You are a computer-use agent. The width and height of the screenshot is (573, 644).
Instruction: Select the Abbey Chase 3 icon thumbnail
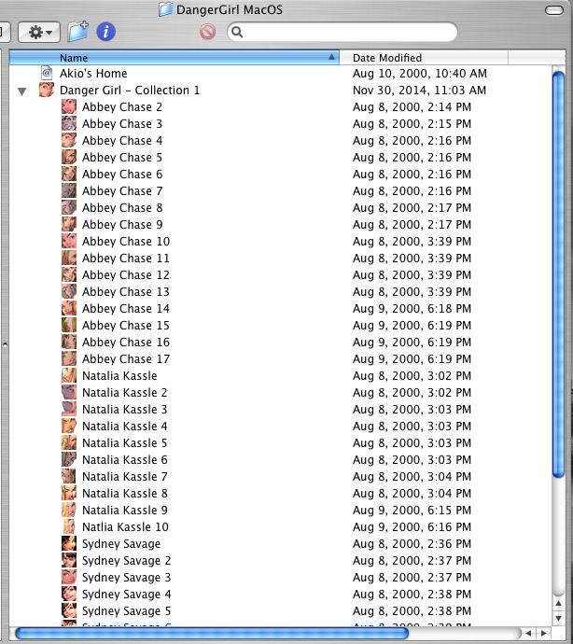point(69,123)
